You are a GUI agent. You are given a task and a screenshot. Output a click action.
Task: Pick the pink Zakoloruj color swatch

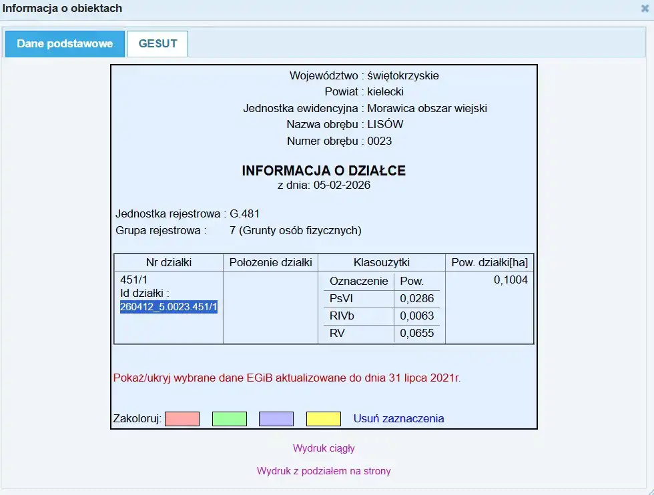coord(182,419)
